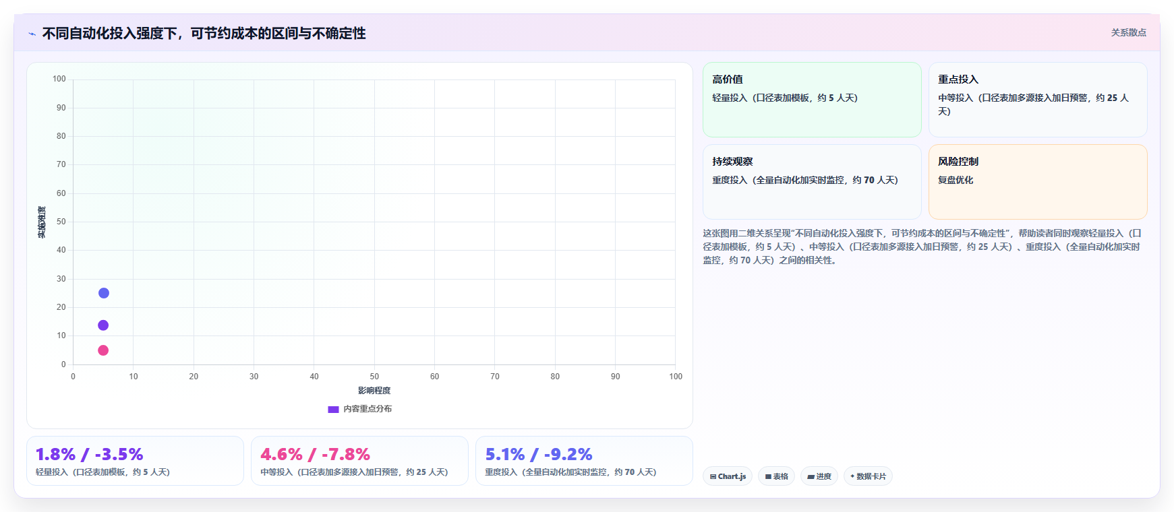Click the 4.6% / -7.8% metric card
1174x512 pixels.
[x=359, y=461]
